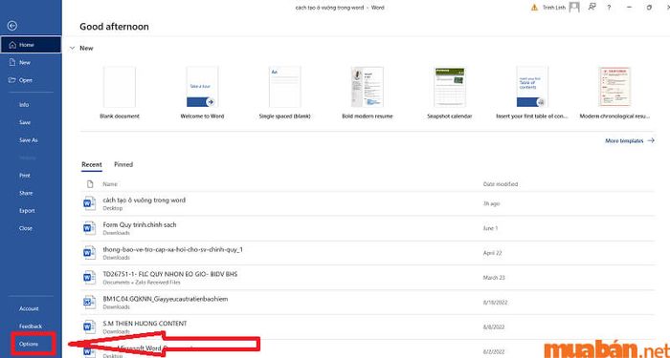Click the account warning triangle icon
This screenshot has height=358, width=670.
(x=534, y=8)
